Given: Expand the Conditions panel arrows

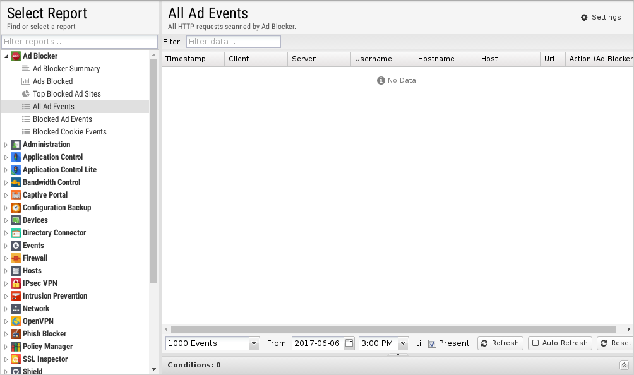Looking at the screenshot, I should [624, 366].
